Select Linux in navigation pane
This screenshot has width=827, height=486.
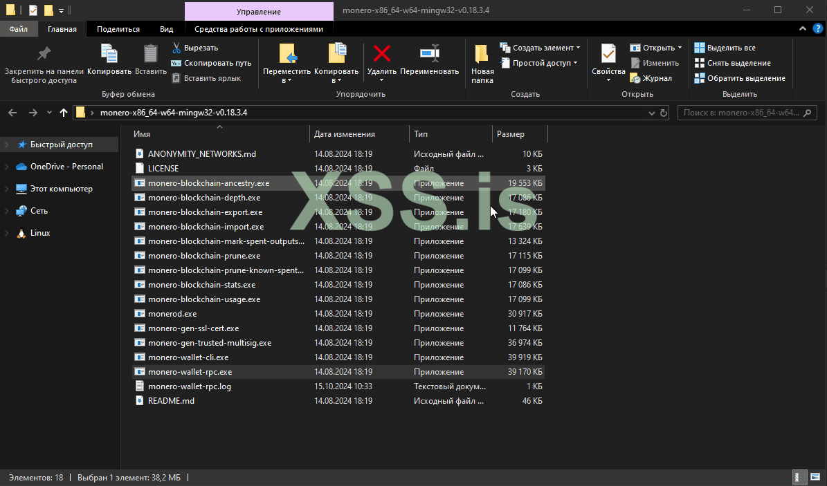coord(40,233)
